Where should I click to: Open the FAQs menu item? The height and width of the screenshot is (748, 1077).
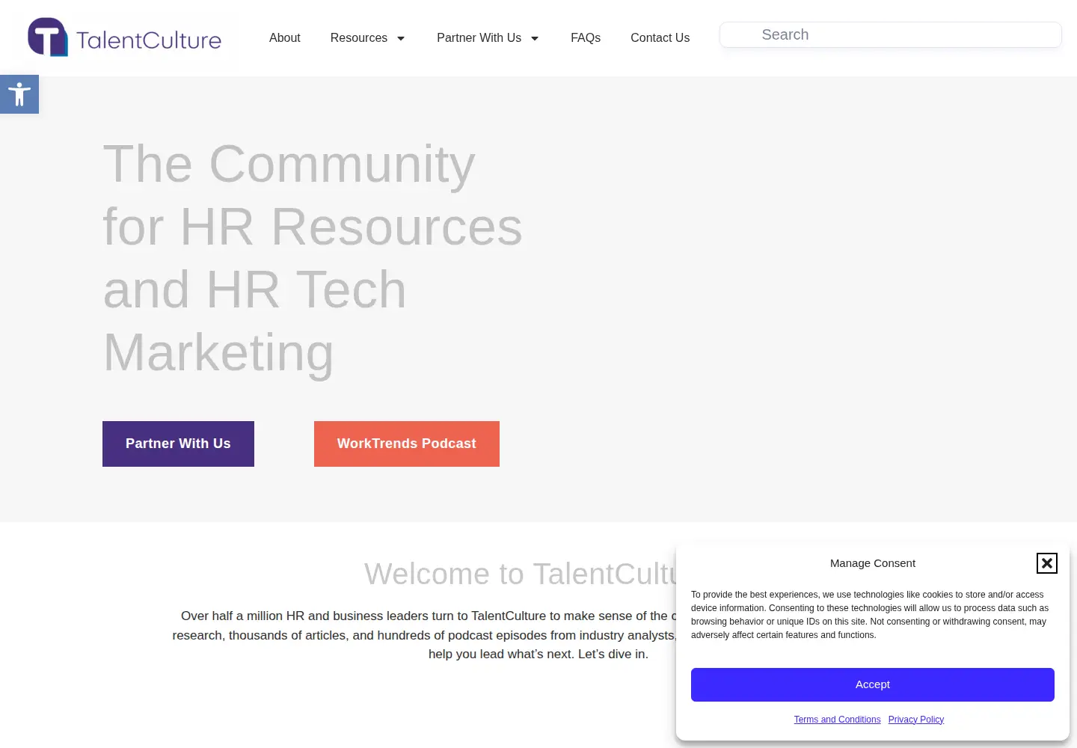coord(586,38)
